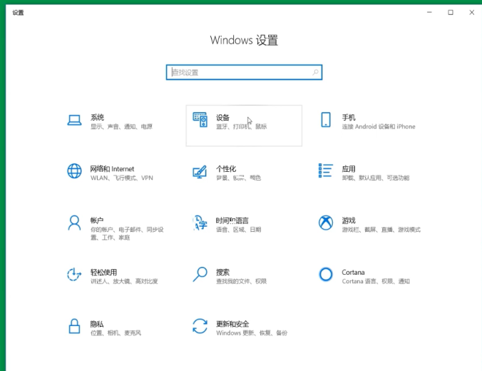Click the 更新和安全 sync arrows icon
This screenshot has height=371, width=482.
[200, 326]
